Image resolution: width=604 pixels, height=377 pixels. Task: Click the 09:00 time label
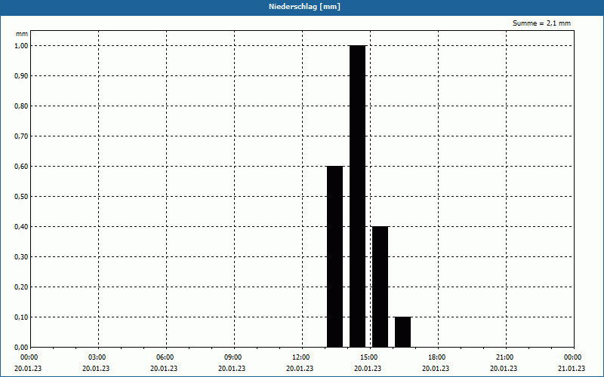pos(233,357)
